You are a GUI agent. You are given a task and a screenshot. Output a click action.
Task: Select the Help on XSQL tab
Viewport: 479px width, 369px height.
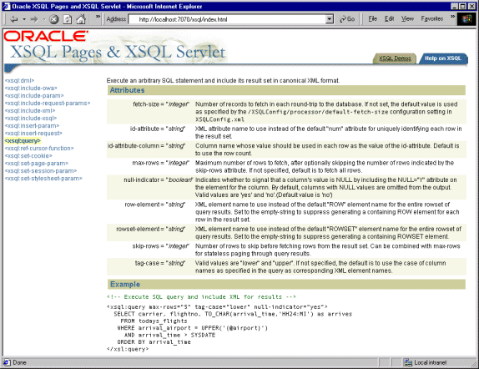[442, 58]
